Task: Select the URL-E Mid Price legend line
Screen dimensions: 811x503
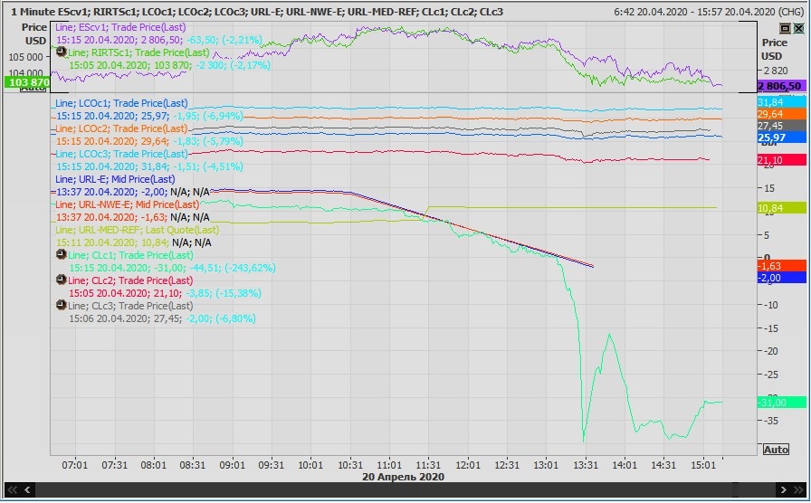Action: coord(115,179)
